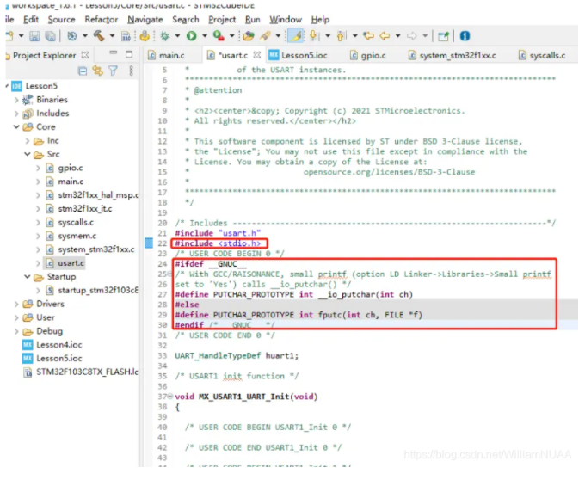
Task: Click the Save icon in toolbar
Action: point(34,36)
